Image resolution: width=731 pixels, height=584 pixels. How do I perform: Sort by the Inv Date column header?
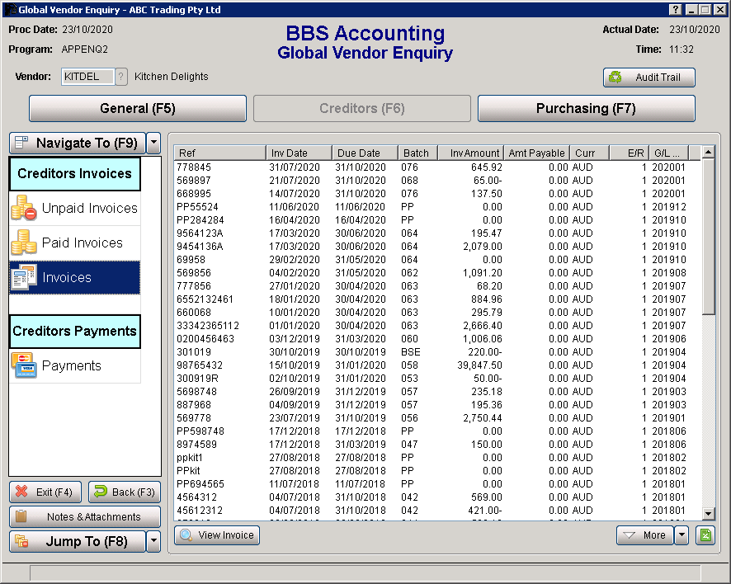point(299,153)
